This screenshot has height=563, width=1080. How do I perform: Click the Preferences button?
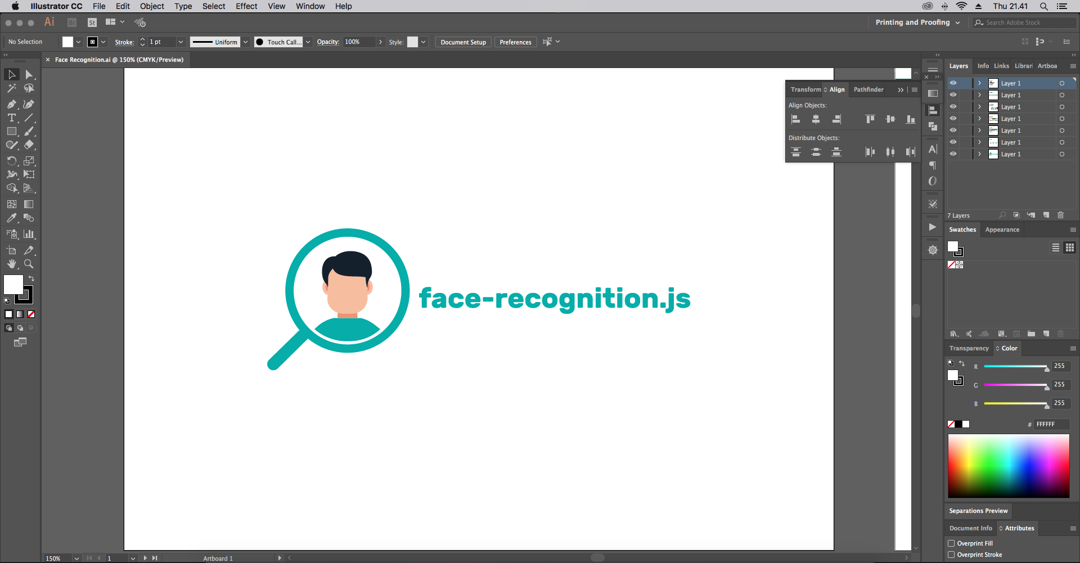[x=515, y=42]
